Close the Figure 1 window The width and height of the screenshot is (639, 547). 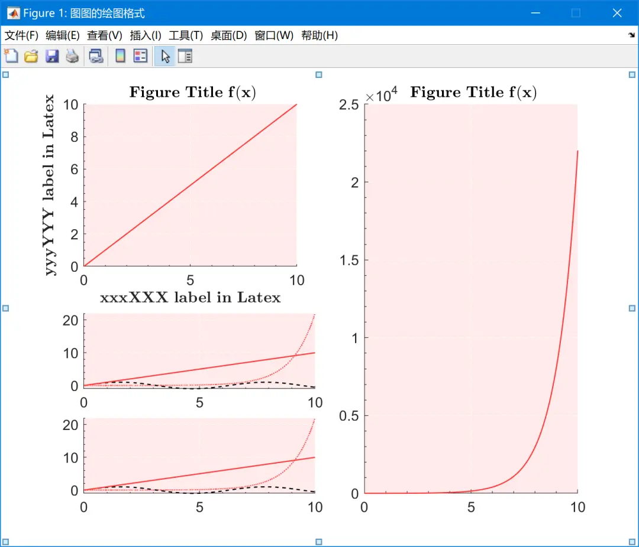coord(617,13)
